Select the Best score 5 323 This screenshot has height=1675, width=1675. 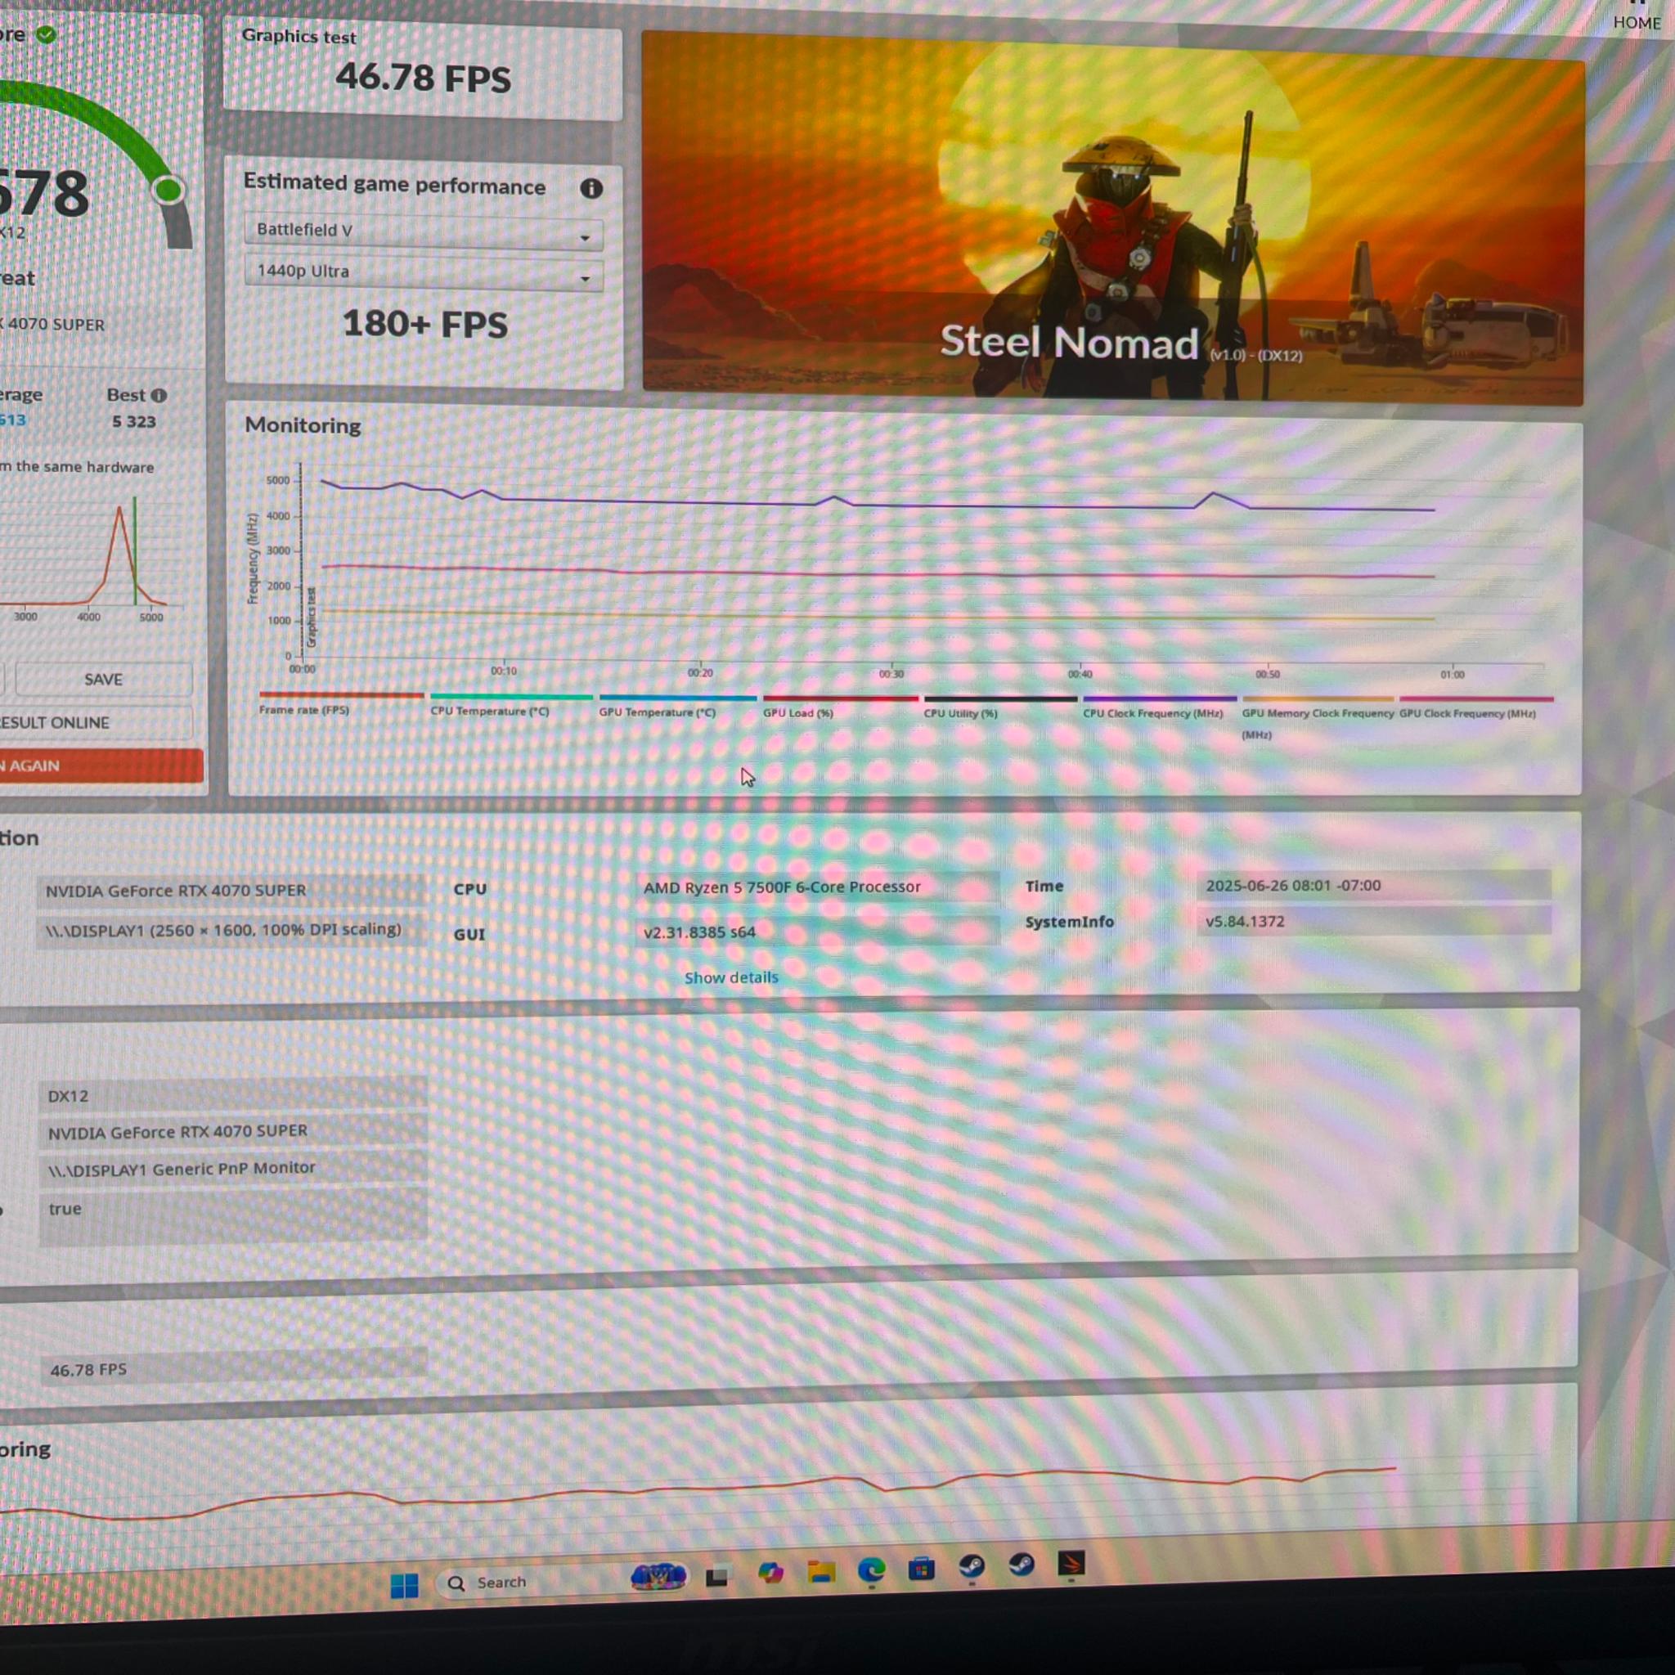pyautogui.click(x=133, y=421)
